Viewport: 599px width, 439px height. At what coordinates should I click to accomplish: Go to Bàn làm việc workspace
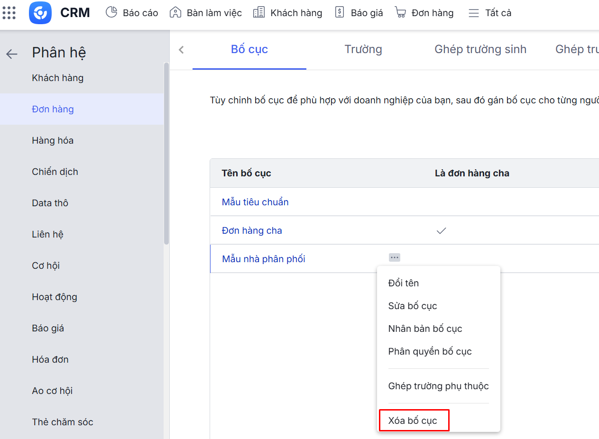(x=206, y=13)
